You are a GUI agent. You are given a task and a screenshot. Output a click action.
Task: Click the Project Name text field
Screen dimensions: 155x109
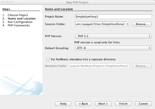click(113, 17)
